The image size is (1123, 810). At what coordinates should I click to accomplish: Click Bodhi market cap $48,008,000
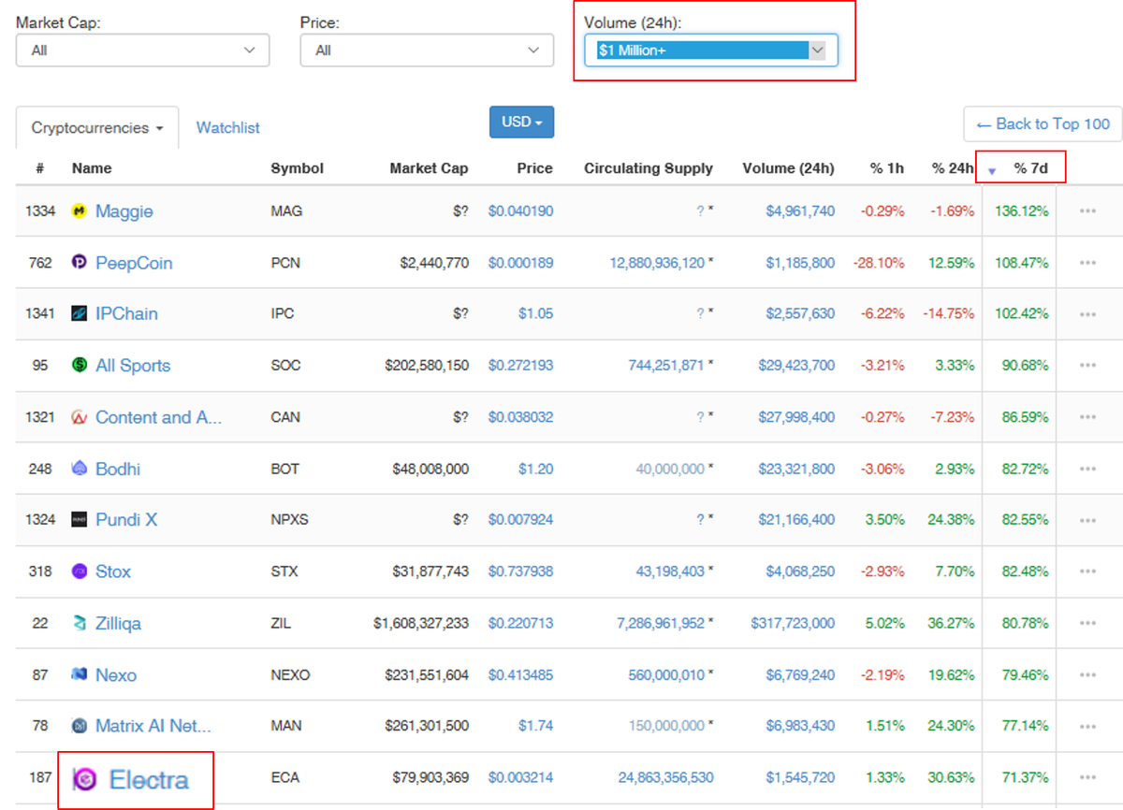(432, 469)
